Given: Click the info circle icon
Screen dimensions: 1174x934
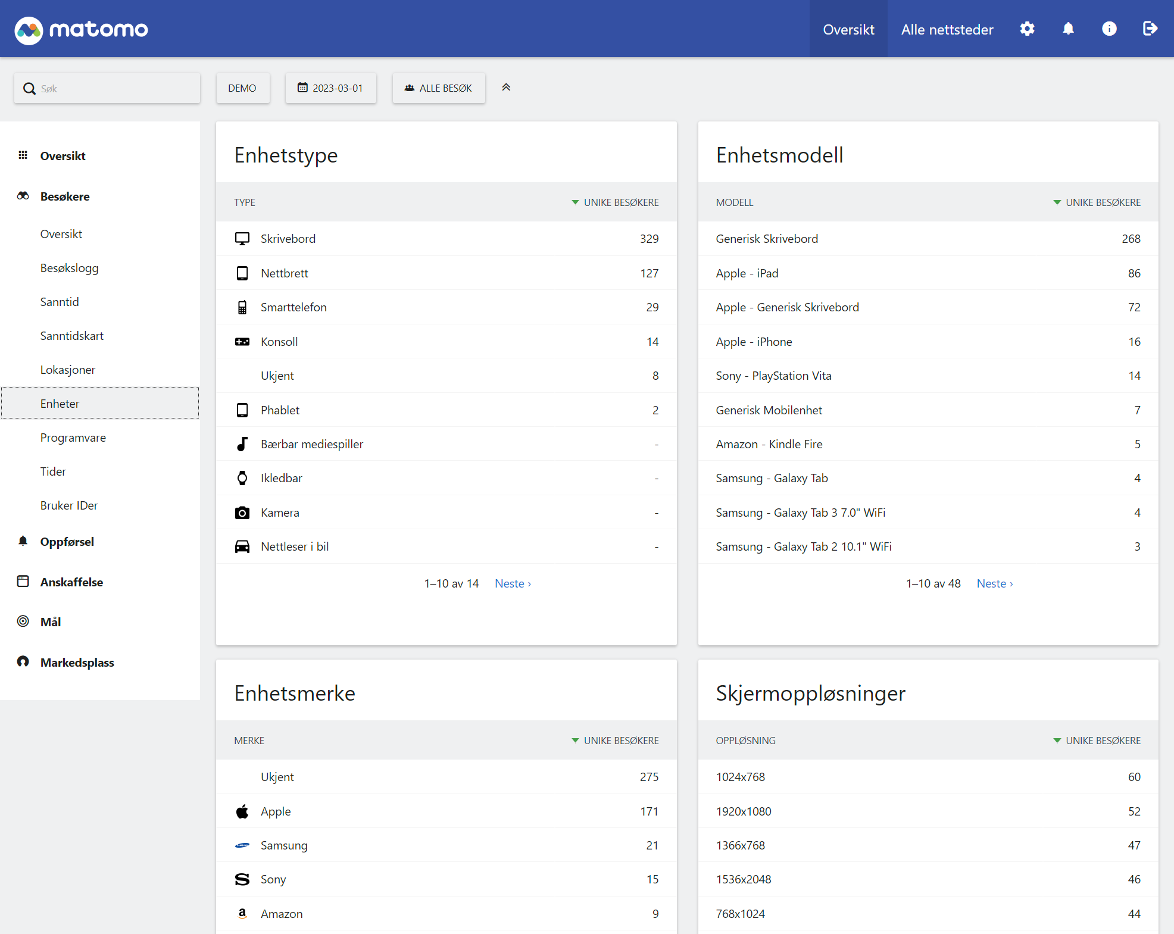Looking at the screenshot, I should (x=1109, y=29).
